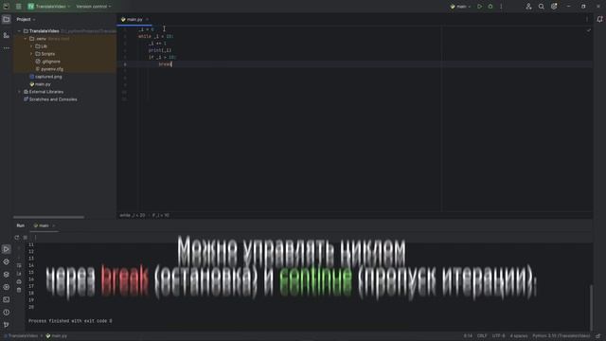Click the inspections checkmark widget in editor
The width and height of the screenshot is (606, 341).
pos(588,29)
